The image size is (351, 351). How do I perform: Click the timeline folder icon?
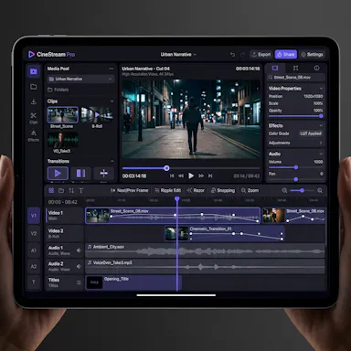(x=61, y=190)
